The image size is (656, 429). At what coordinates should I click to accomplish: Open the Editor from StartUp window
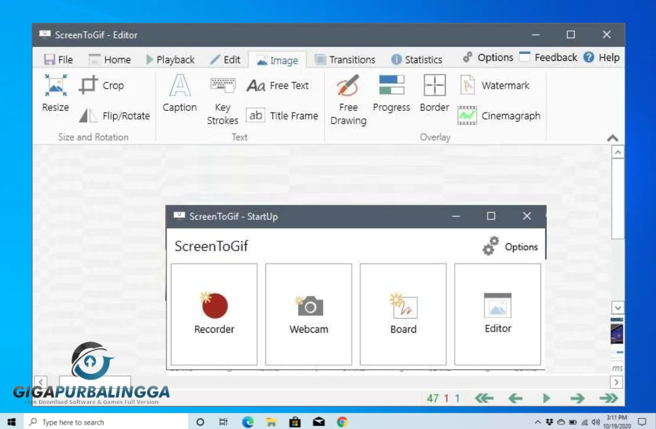point(498,314)
